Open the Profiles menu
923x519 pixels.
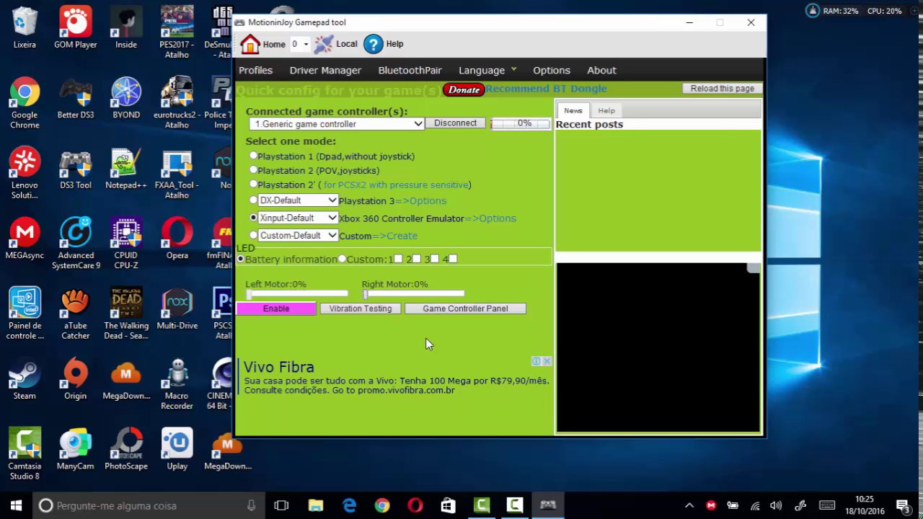point(255,70)
